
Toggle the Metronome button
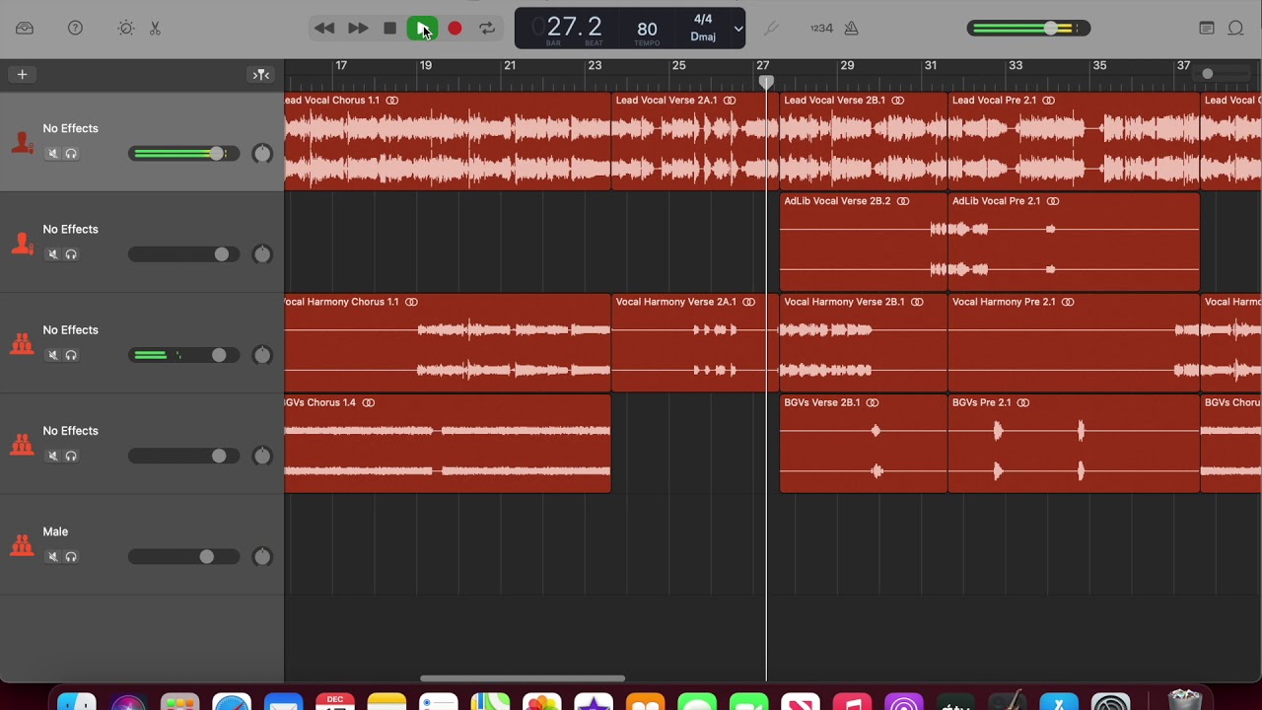point(852,29)
